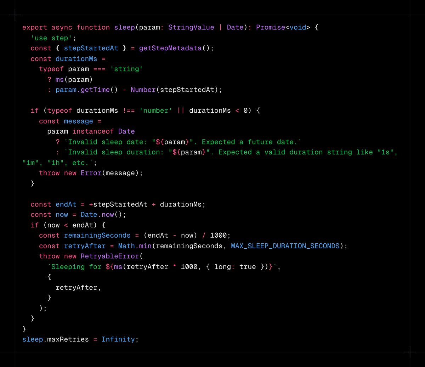Click 'param.getTime' method call
The width and height of the screenshot is (425, 367).
pyautogui.click(x=83, y=90)
